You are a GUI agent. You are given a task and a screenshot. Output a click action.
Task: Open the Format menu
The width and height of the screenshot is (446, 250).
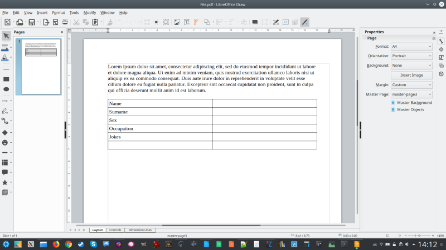tap(59, 13)
